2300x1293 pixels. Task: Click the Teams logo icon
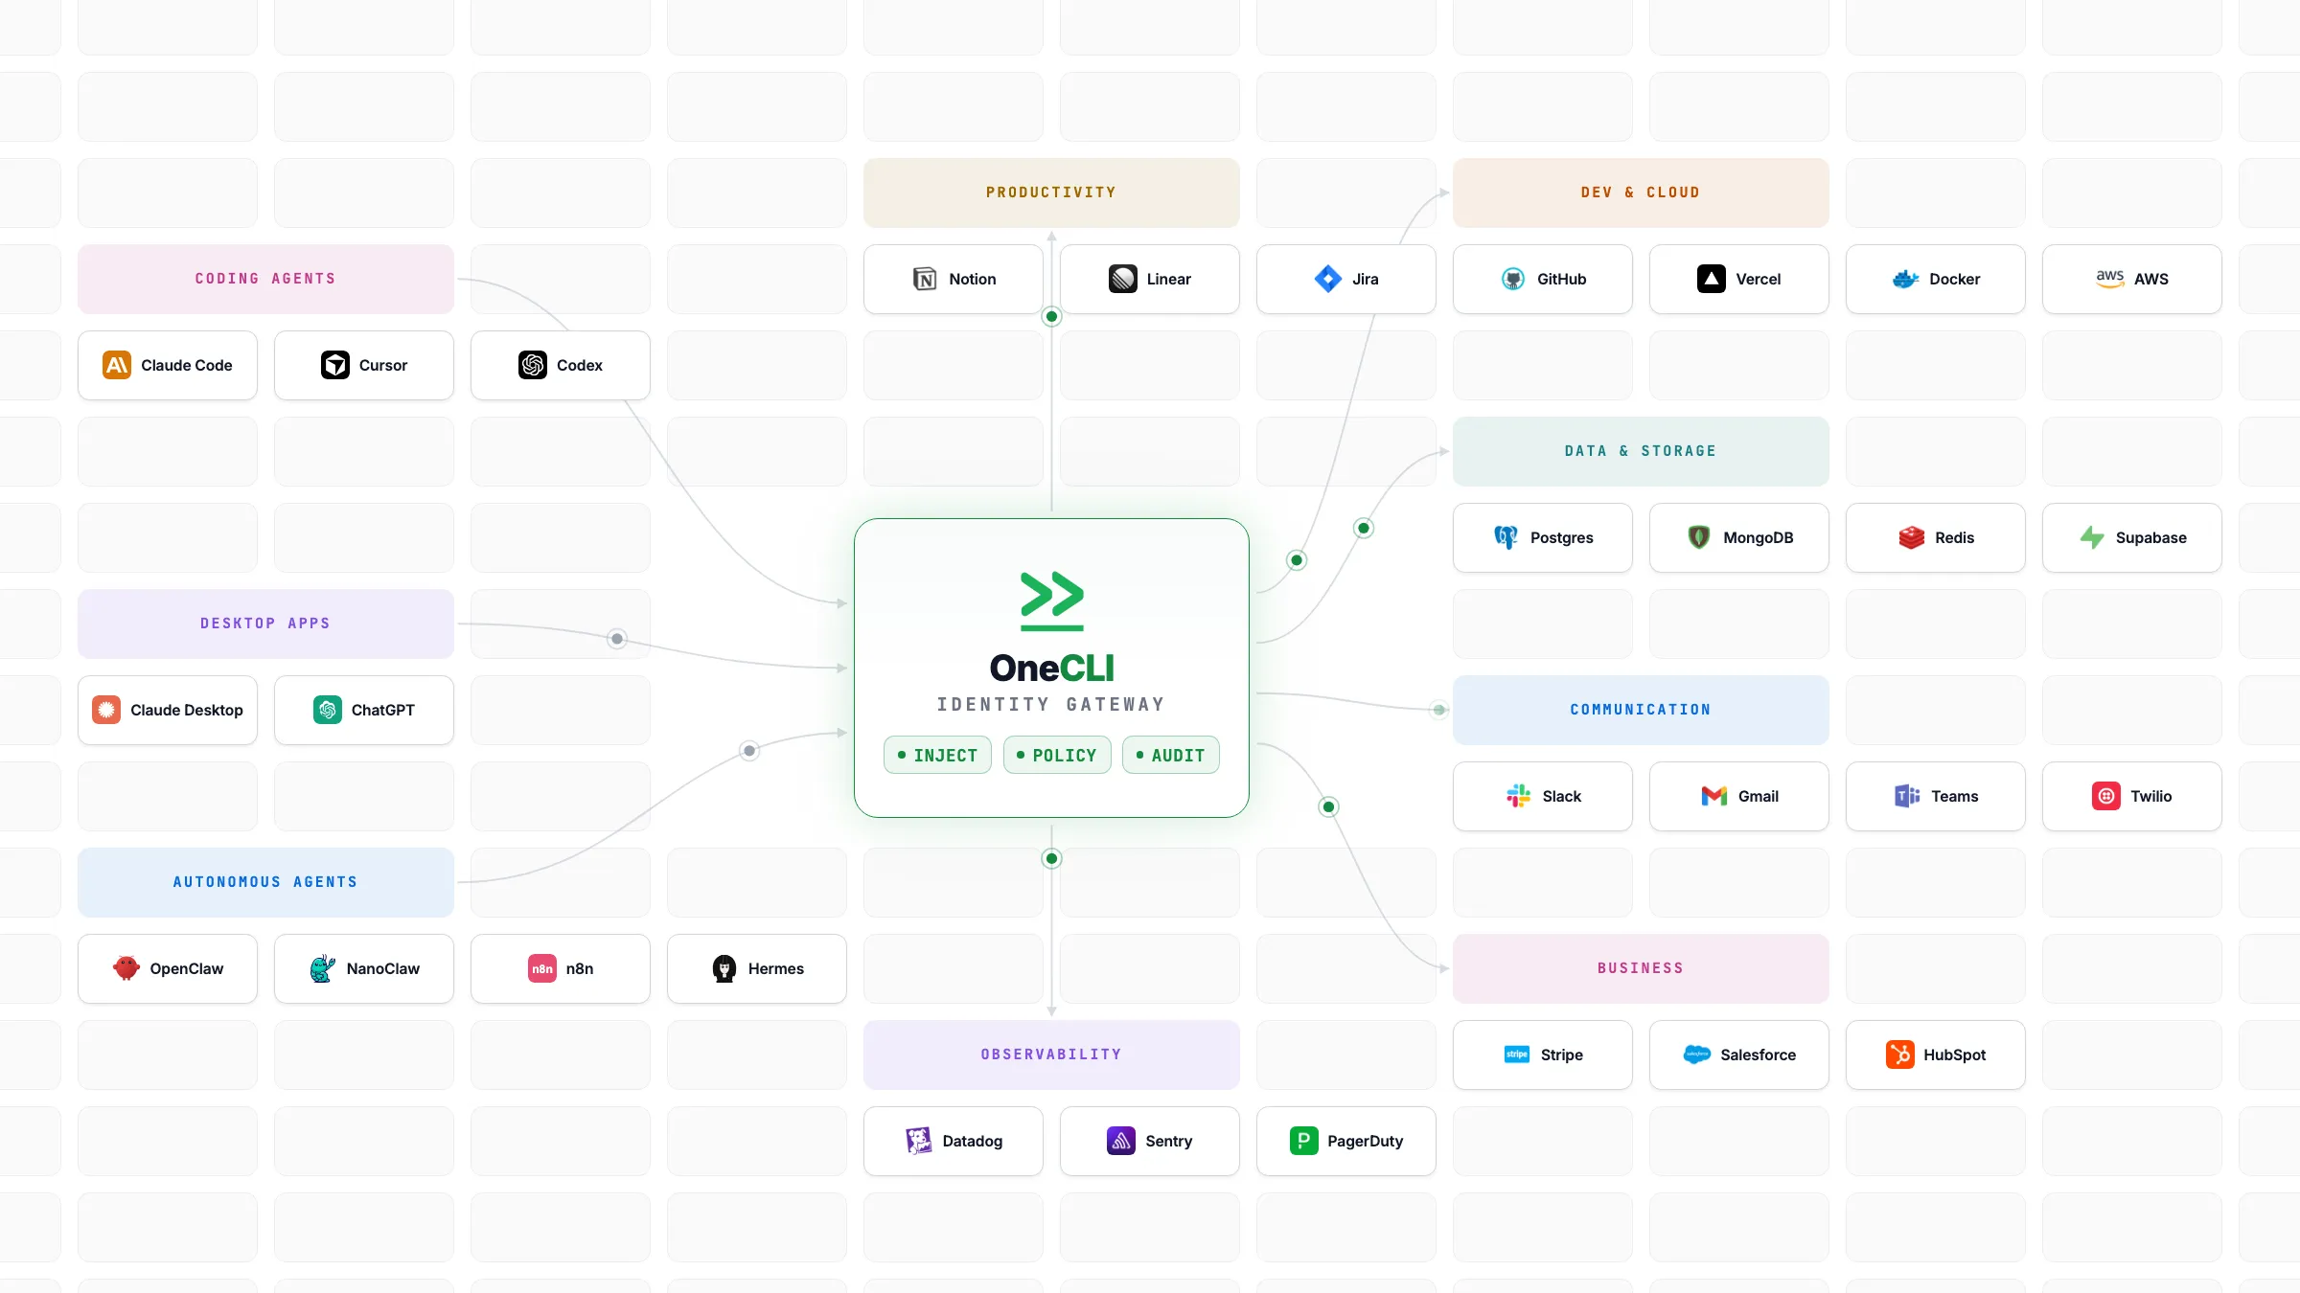pyautogui.click(x=1907, y=796)
